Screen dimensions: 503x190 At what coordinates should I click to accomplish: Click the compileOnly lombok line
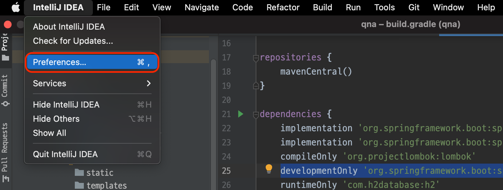[378, 157]
